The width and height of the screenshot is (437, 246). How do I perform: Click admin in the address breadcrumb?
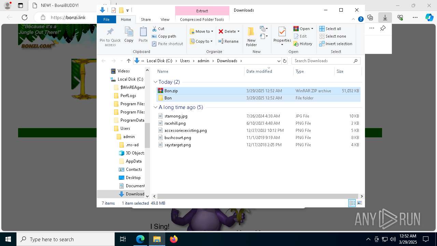[203, 61]
